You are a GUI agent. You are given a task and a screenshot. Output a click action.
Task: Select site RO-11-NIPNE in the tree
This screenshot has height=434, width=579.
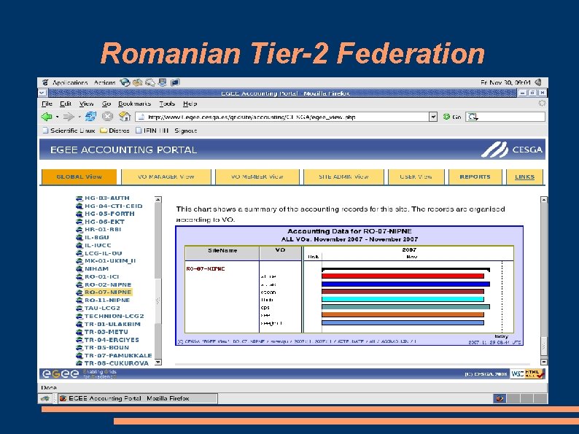click(x=107, y=301)
